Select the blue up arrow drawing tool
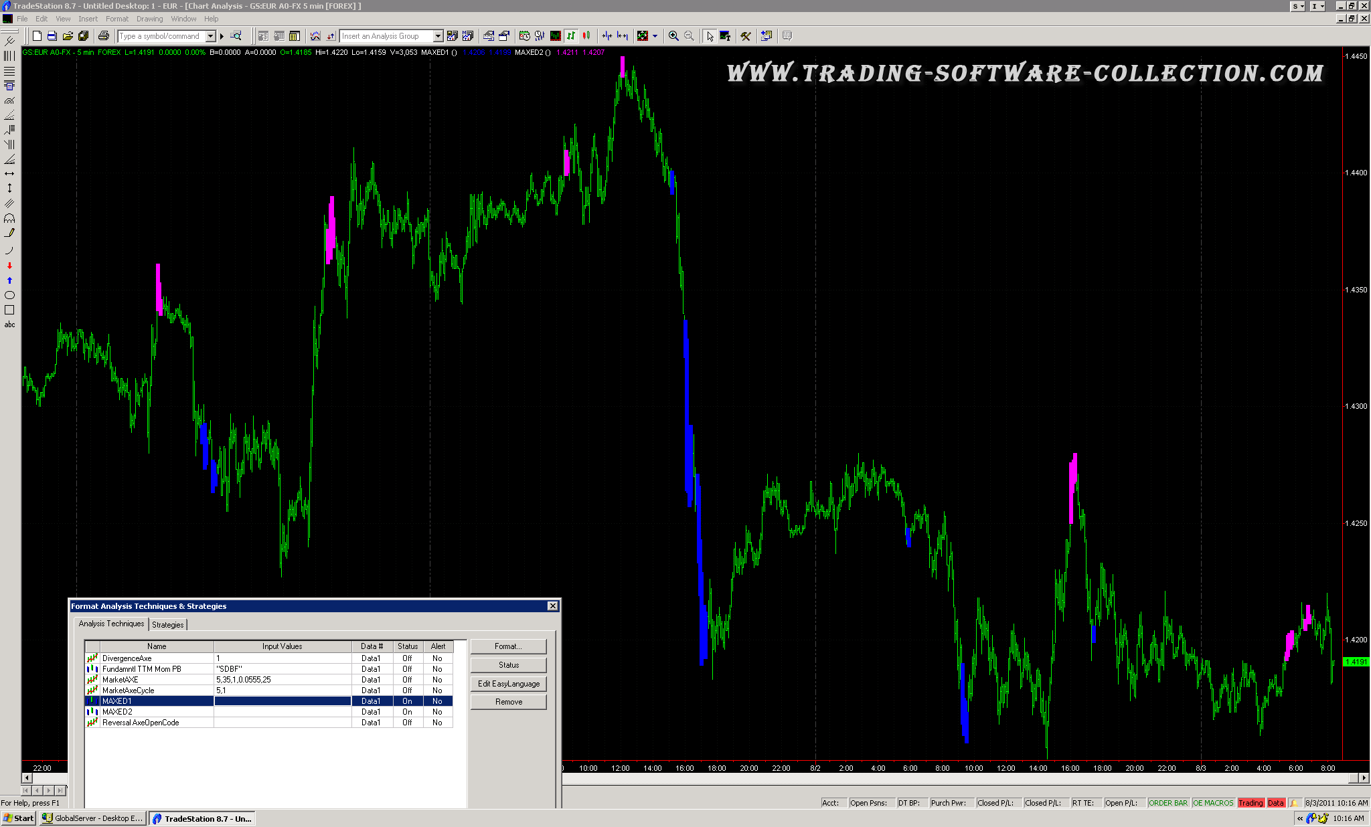The image size is (1371, 827). click(x=9, y=280)
